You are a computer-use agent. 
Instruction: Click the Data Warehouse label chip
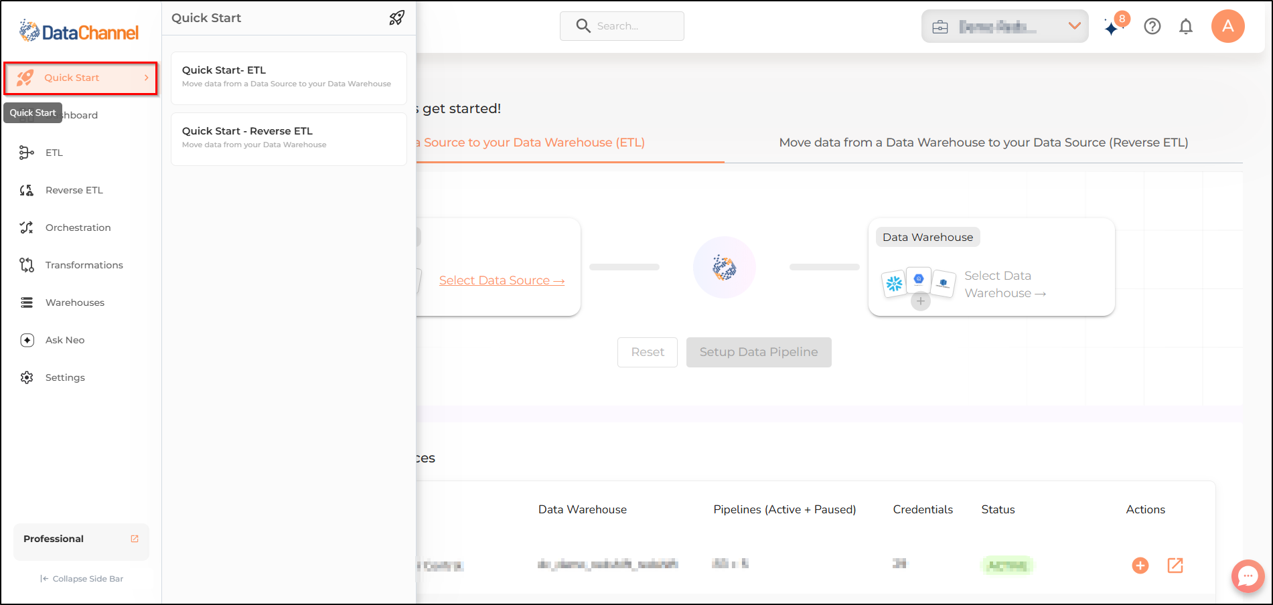pyautogui.click(x=928, y=237)
